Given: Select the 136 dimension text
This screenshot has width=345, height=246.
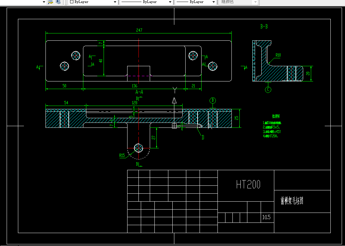Looking at the screenshot, I should (134, 86).
